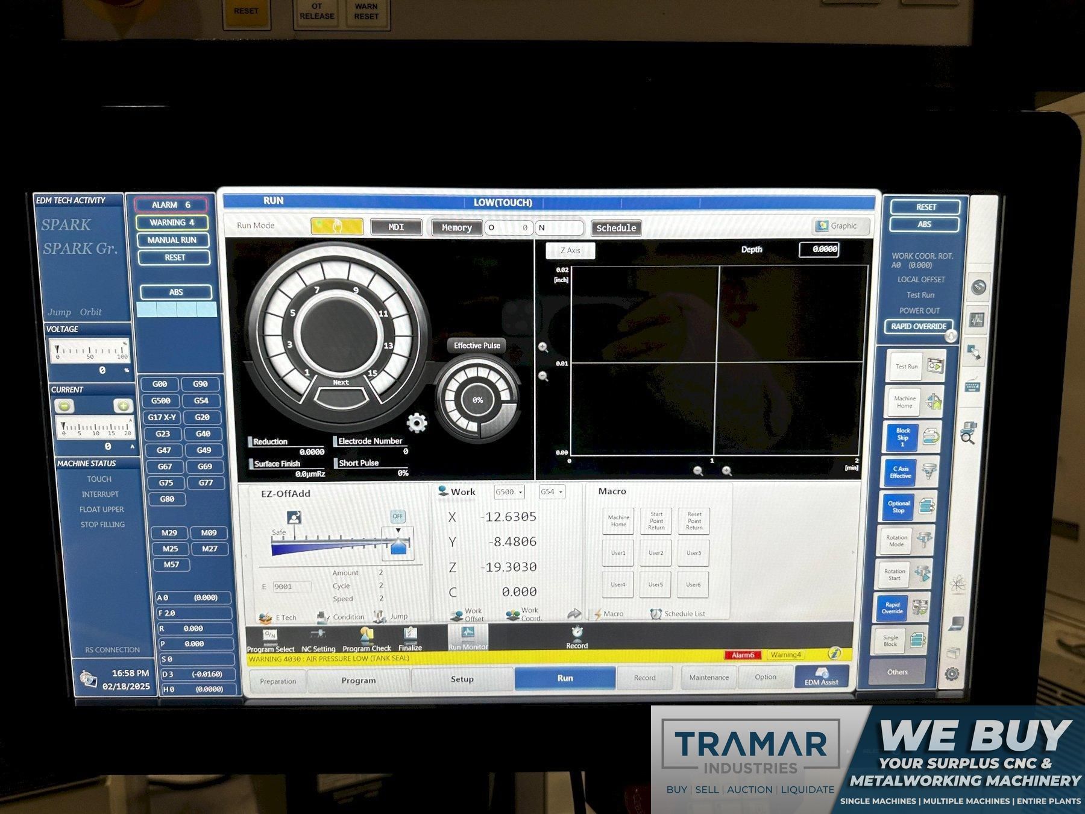The height and width of the screenshot is (814, 1085).
Task: Click the gear settings icon beside pulse dial
Action: pos(417,423)
